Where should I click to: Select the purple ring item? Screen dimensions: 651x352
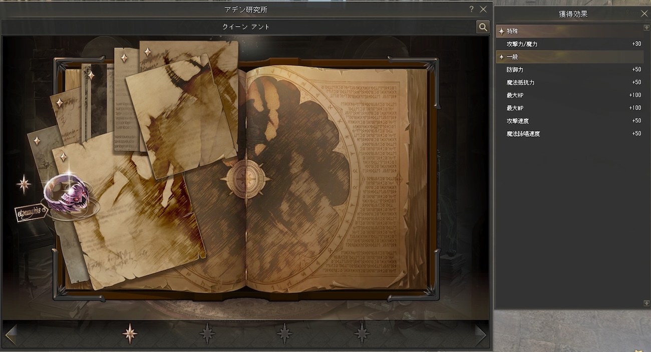68,192
